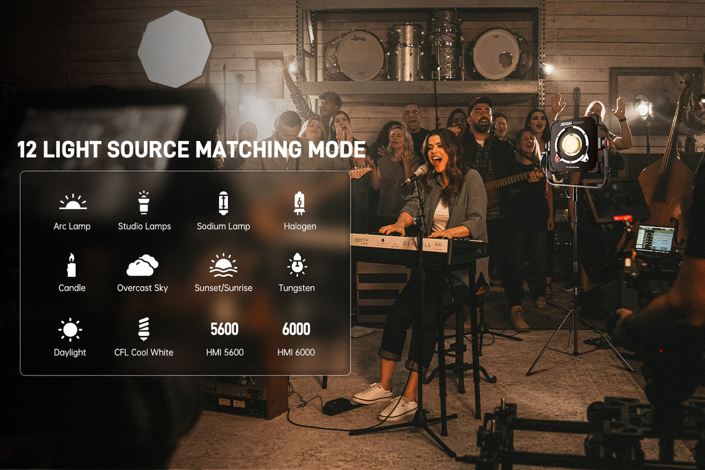The width and height of the screenshot is (705, 470).
Task: Click the "Studio Lamps" label
Action: tap(145, 226)
